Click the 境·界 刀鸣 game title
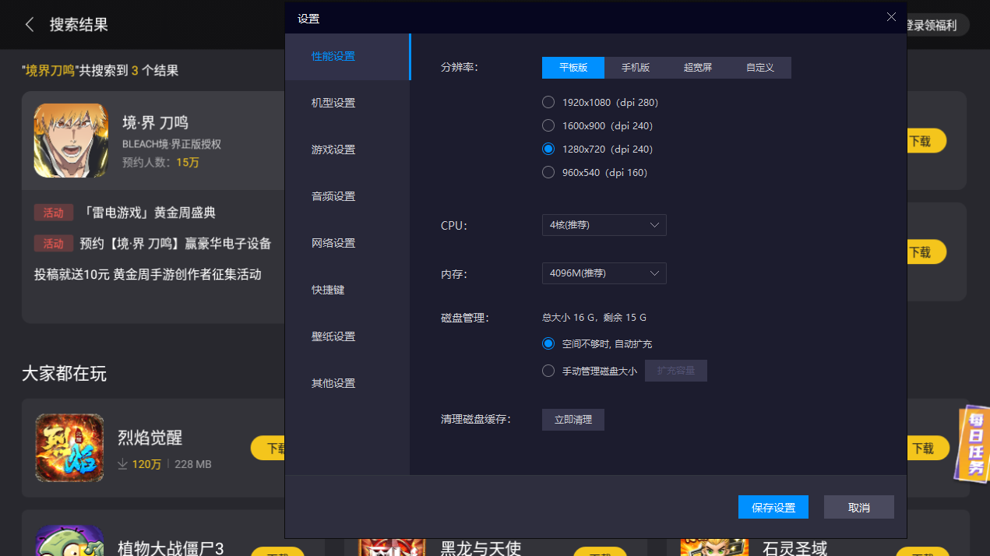This screenshot has height=556, width=990. pyautogui.click(x=155, y=122)
